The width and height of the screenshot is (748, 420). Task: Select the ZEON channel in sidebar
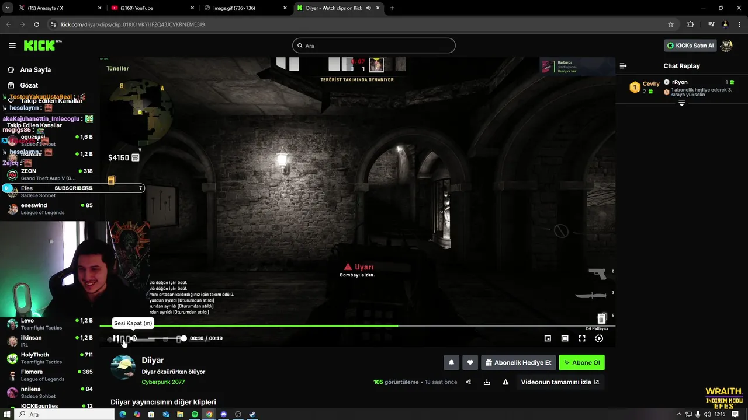[x=50, y=174]
